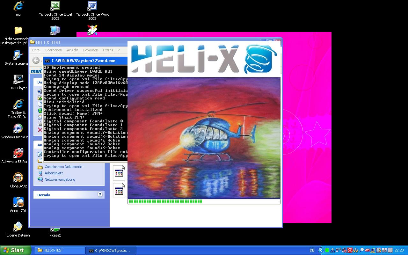The image size is (408, 255).
Task: Switch to HELI-X-TEST taskbar button
Action: coord(60,250)
